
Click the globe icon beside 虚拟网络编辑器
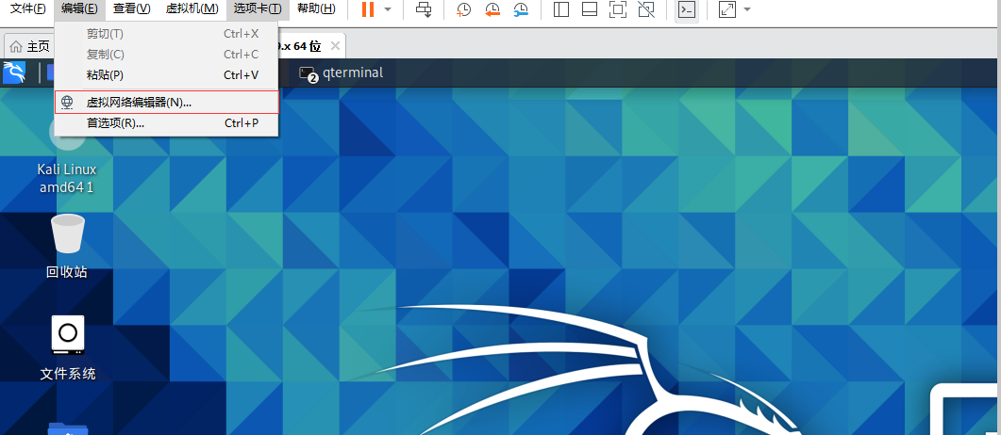coord(67,103)
